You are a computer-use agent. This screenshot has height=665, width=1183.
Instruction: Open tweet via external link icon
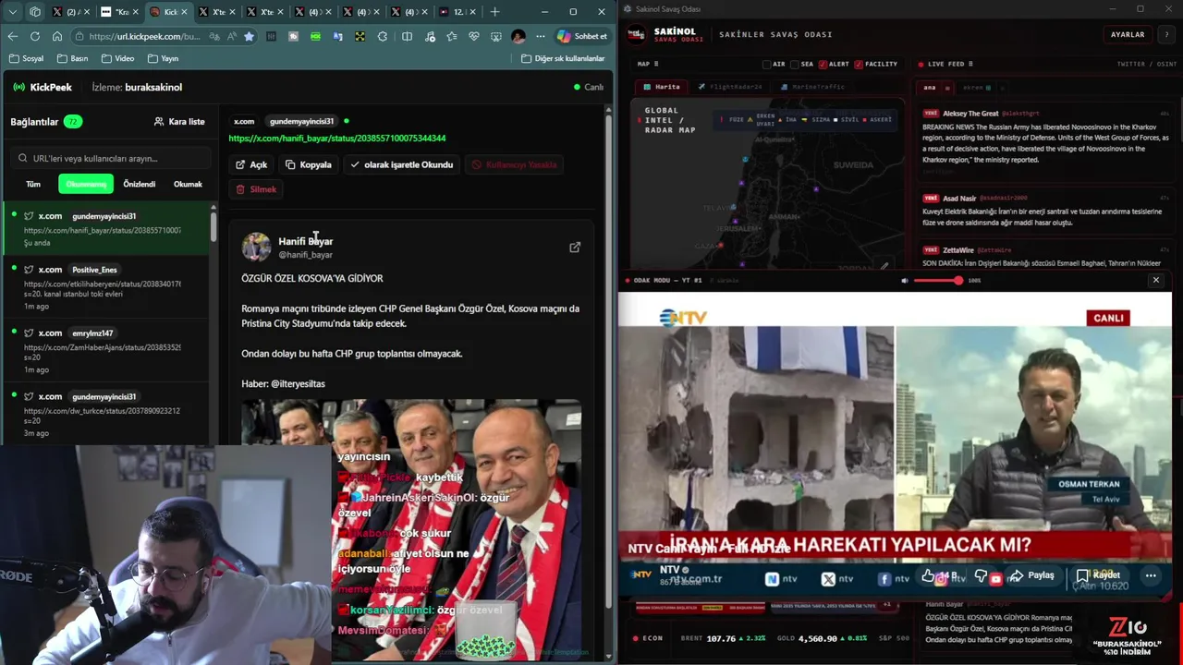[x=575, y=248]
